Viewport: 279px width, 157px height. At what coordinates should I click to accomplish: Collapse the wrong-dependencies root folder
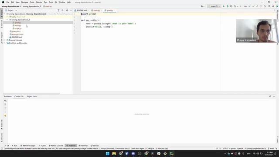pyautogui.click(x=4, y=14)
